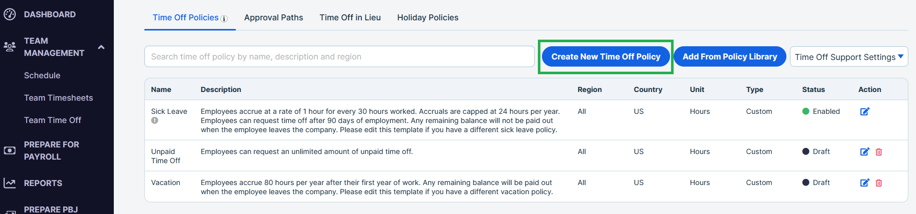Click the Reports chart icon
This screenshot has height=214, width=916.
click(x=10, y=183)
